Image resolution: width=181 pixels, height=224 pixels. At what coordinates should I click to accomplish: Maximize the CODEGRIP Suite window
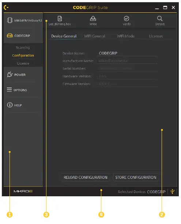point(165,7)
